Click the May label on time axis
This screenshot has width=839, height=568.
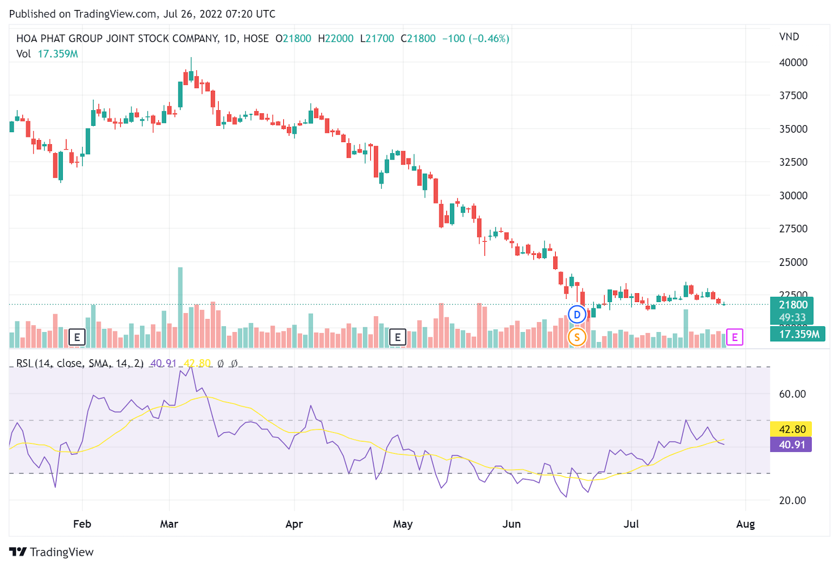(x=403, y=524)
